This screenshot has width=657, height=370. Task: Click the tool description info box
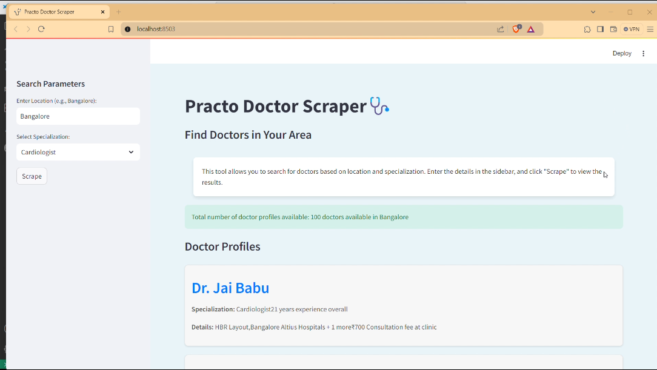pos(404,177)
